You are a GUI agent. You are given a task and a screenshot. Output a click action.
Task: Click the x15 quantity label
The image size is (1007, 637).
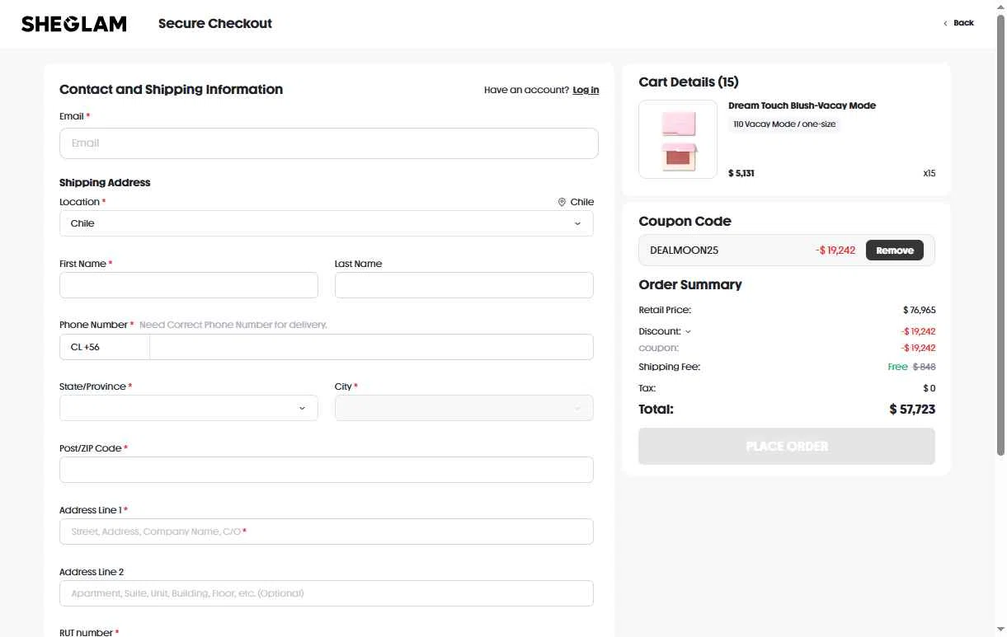click(x=929, y=174)
